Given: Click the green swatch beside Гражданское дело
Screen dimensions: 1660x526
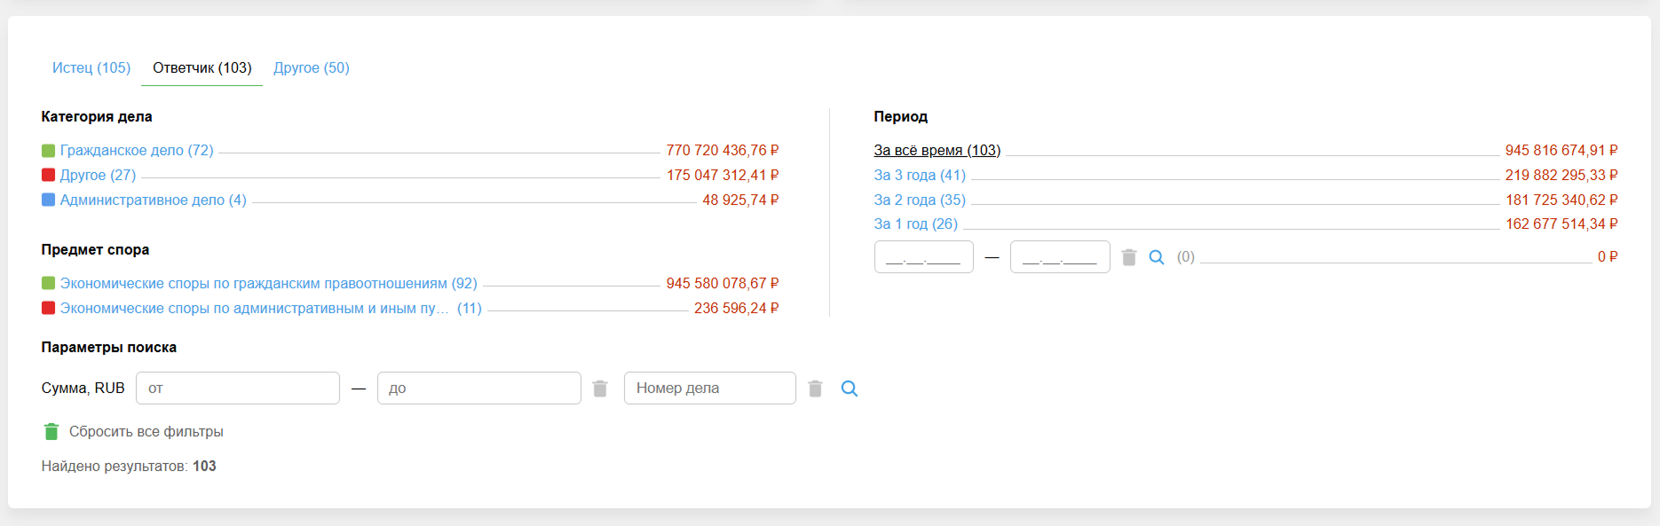Looking at the screenshot, I should [49, 151].
